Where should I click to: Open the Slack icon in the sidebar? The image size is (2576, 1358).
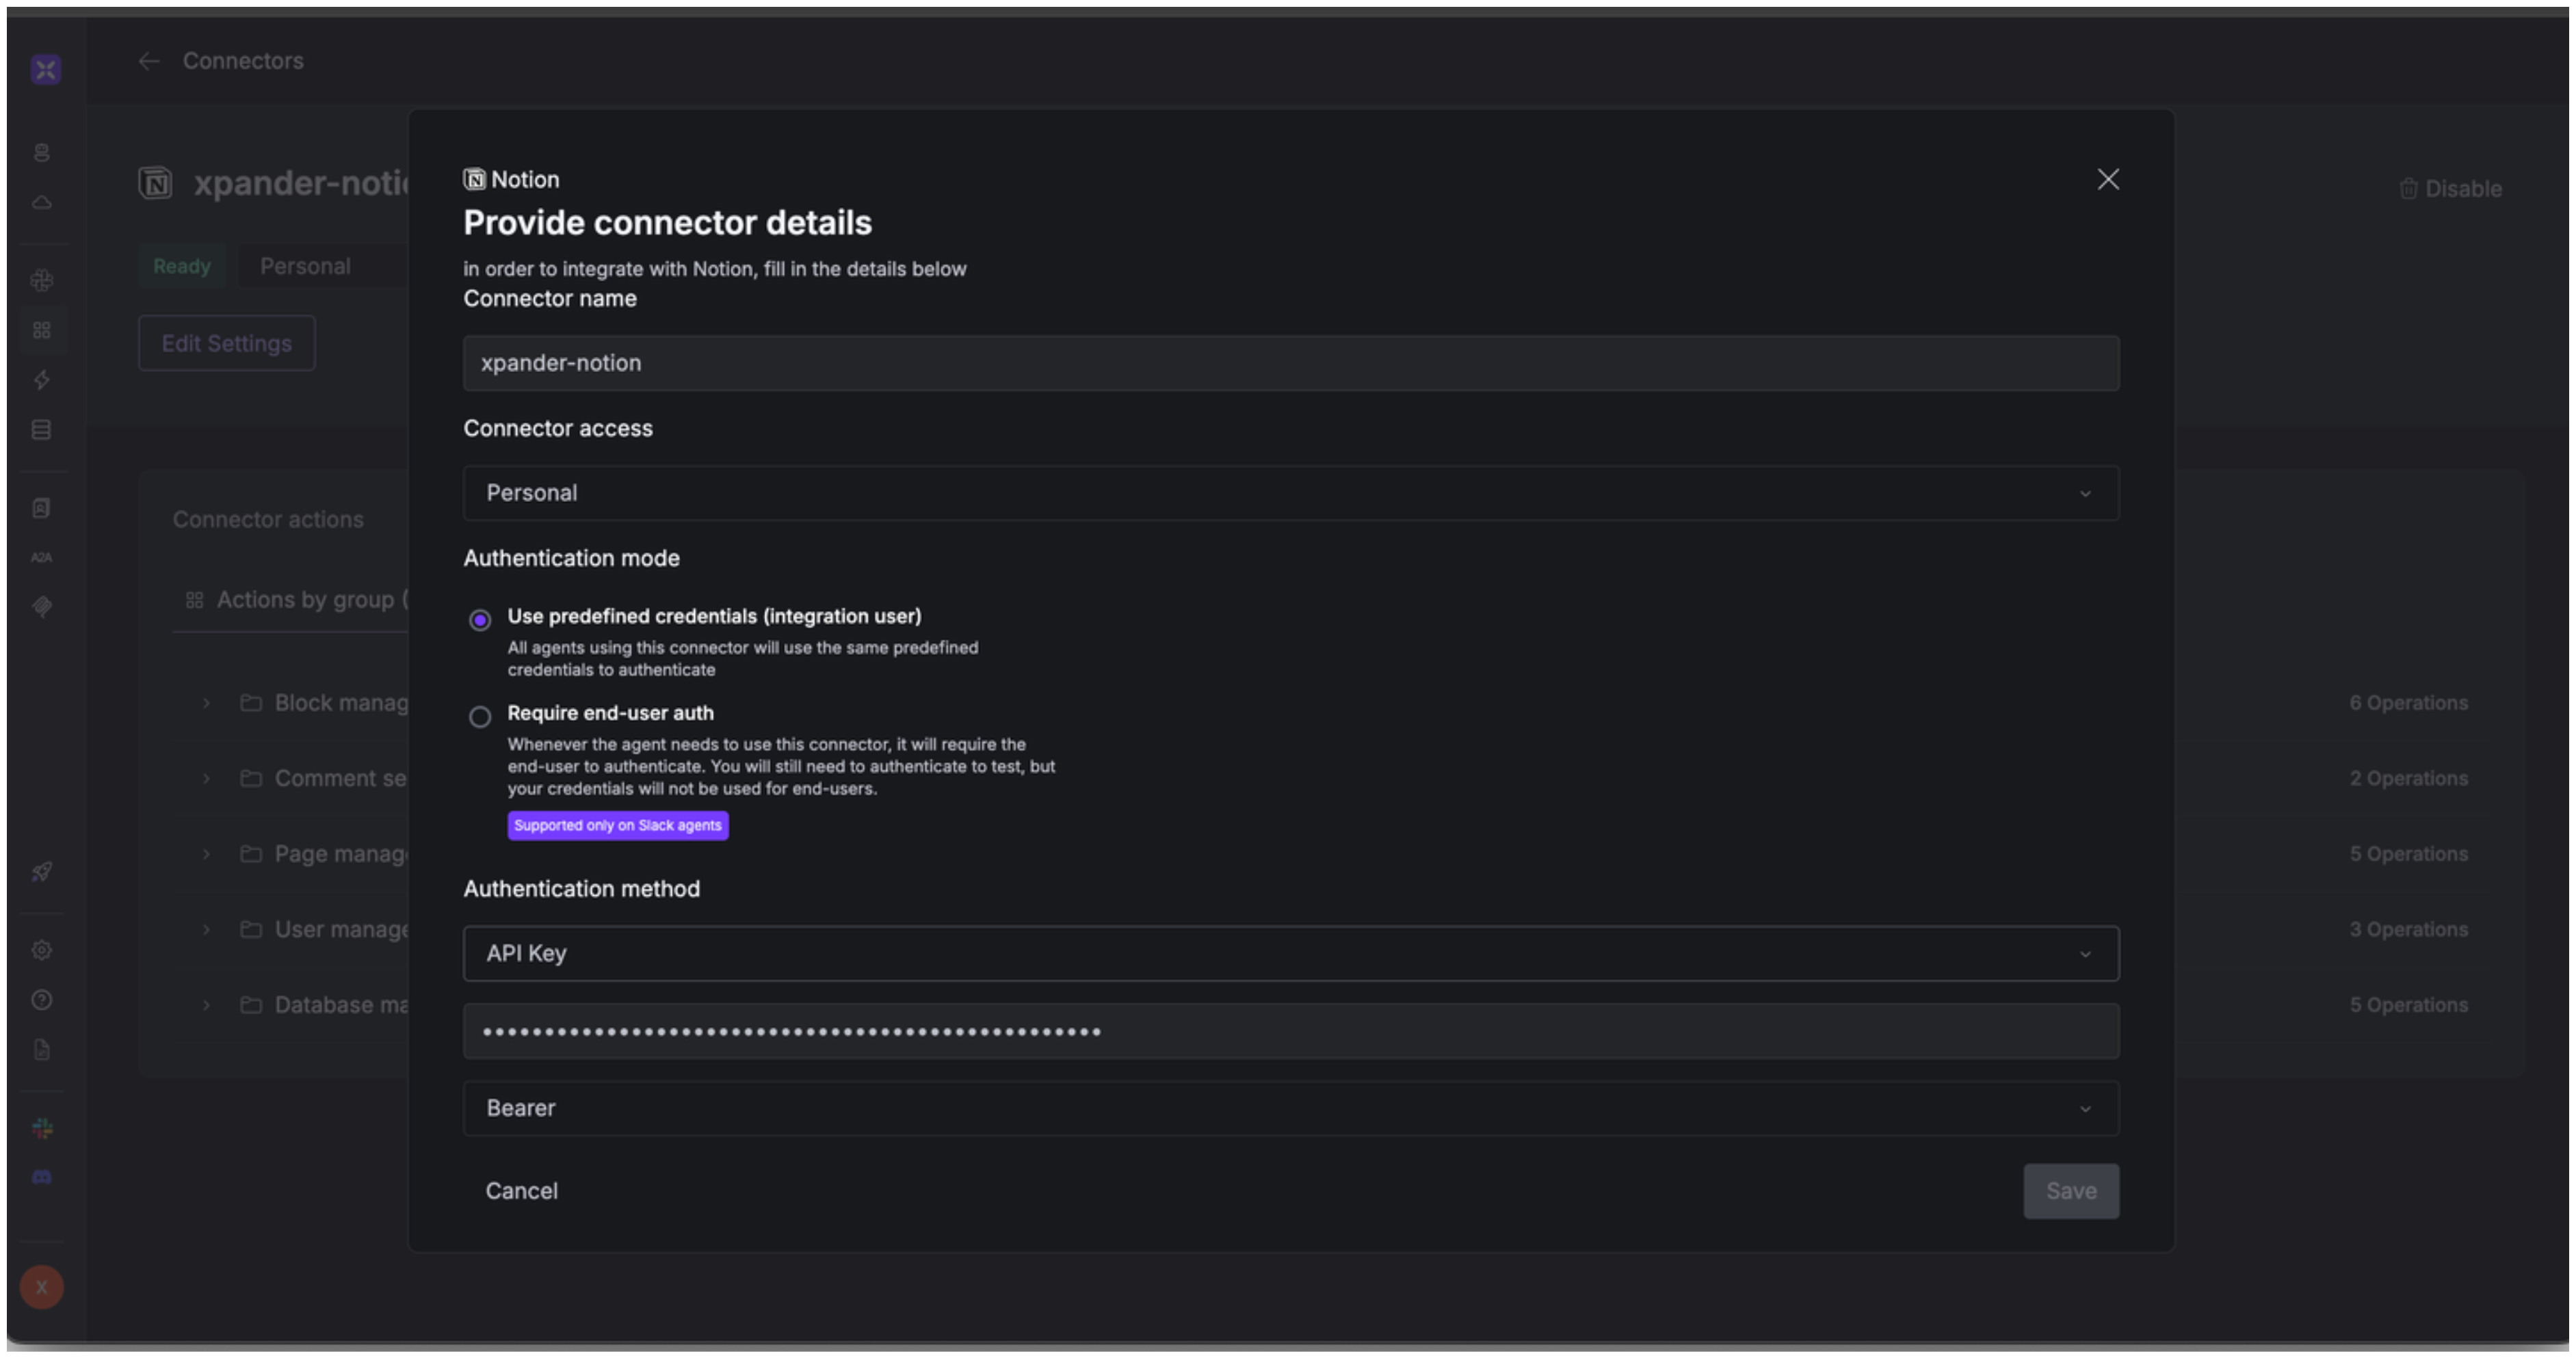(42, 1129)
